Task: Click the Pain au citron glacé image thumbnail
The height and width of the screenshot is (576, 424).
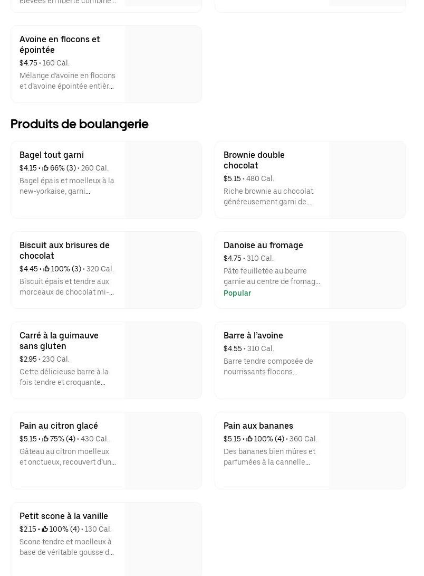Action: pos(163,451)
